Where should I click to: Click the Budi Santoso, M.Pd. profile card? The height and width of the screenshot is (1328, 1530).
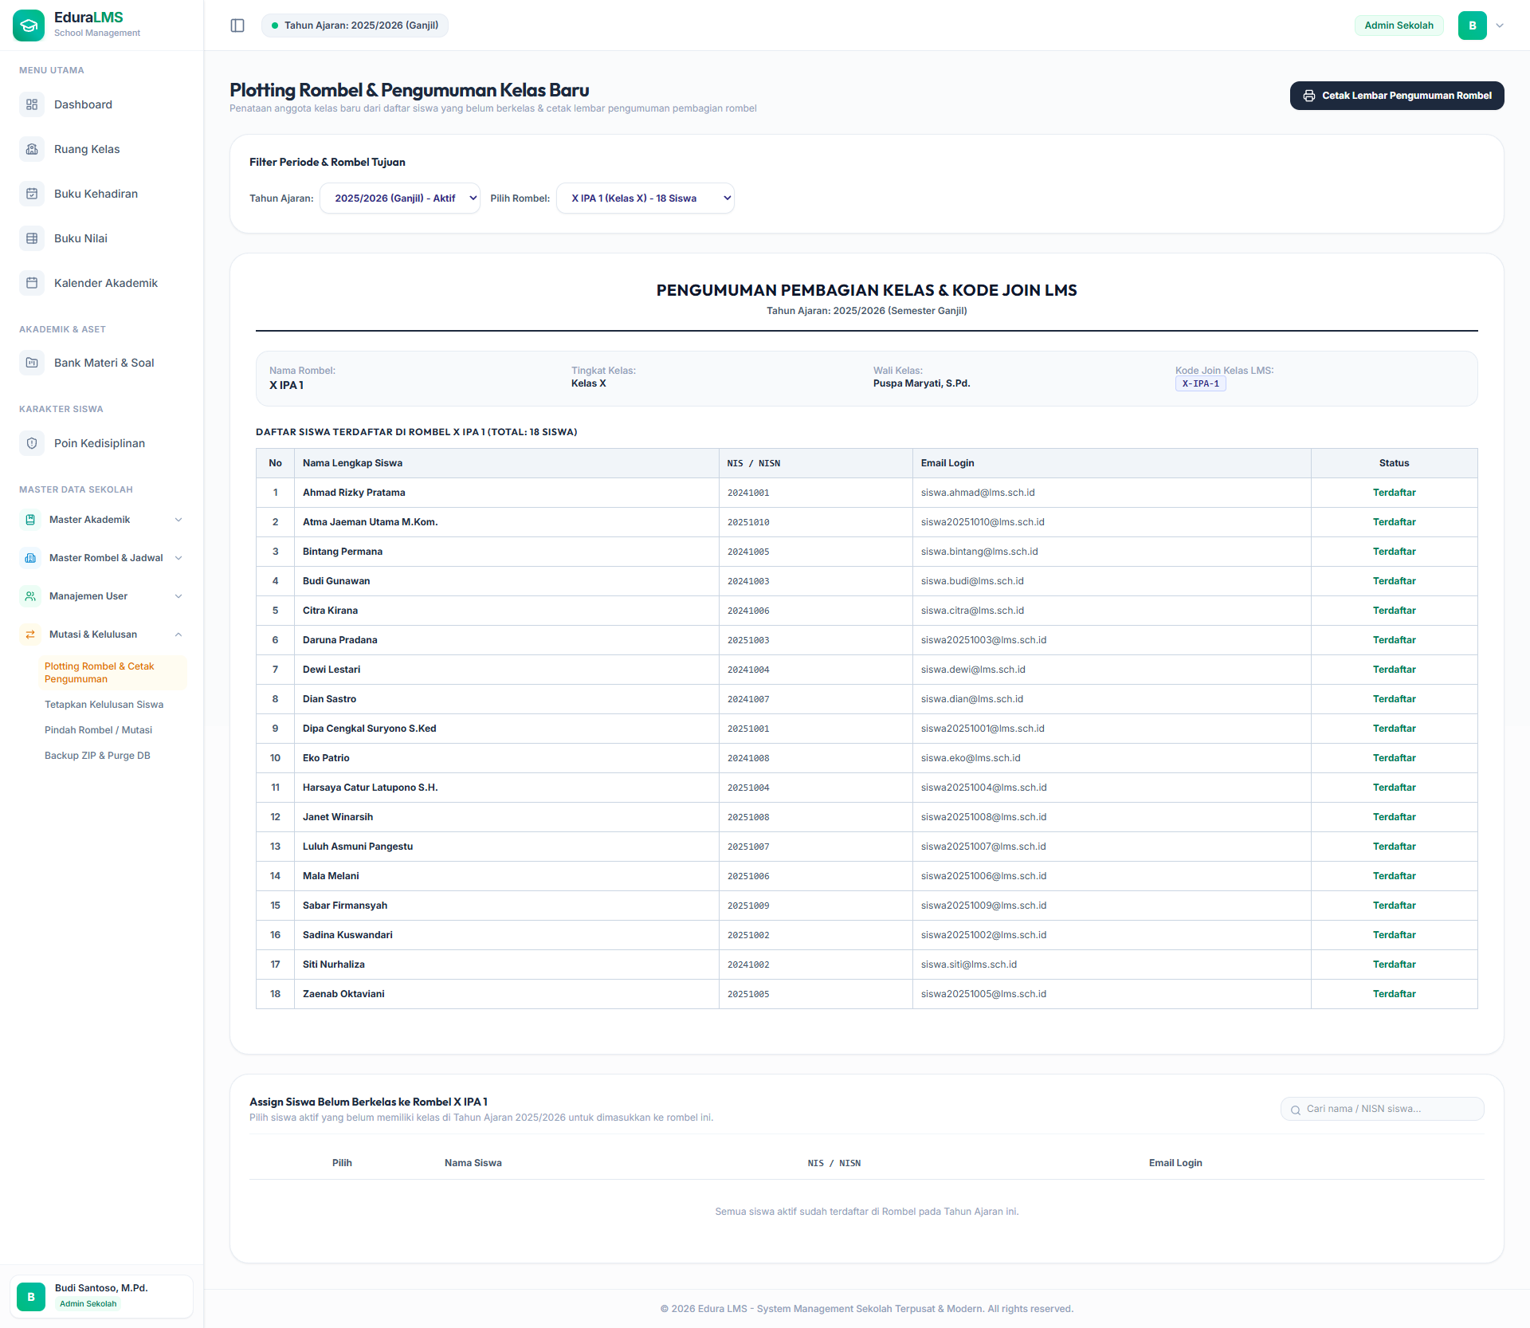pyautogui.click(x=101, y=1297)
